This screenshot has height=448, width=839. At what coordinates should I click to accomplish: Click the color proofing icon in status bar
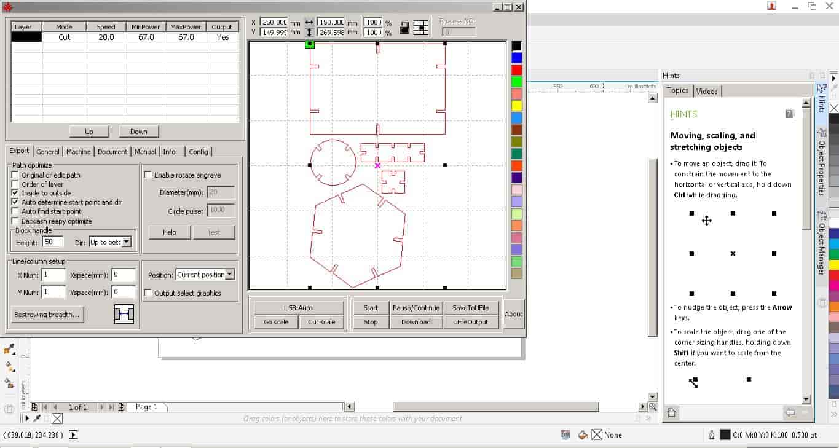[565, 434]
